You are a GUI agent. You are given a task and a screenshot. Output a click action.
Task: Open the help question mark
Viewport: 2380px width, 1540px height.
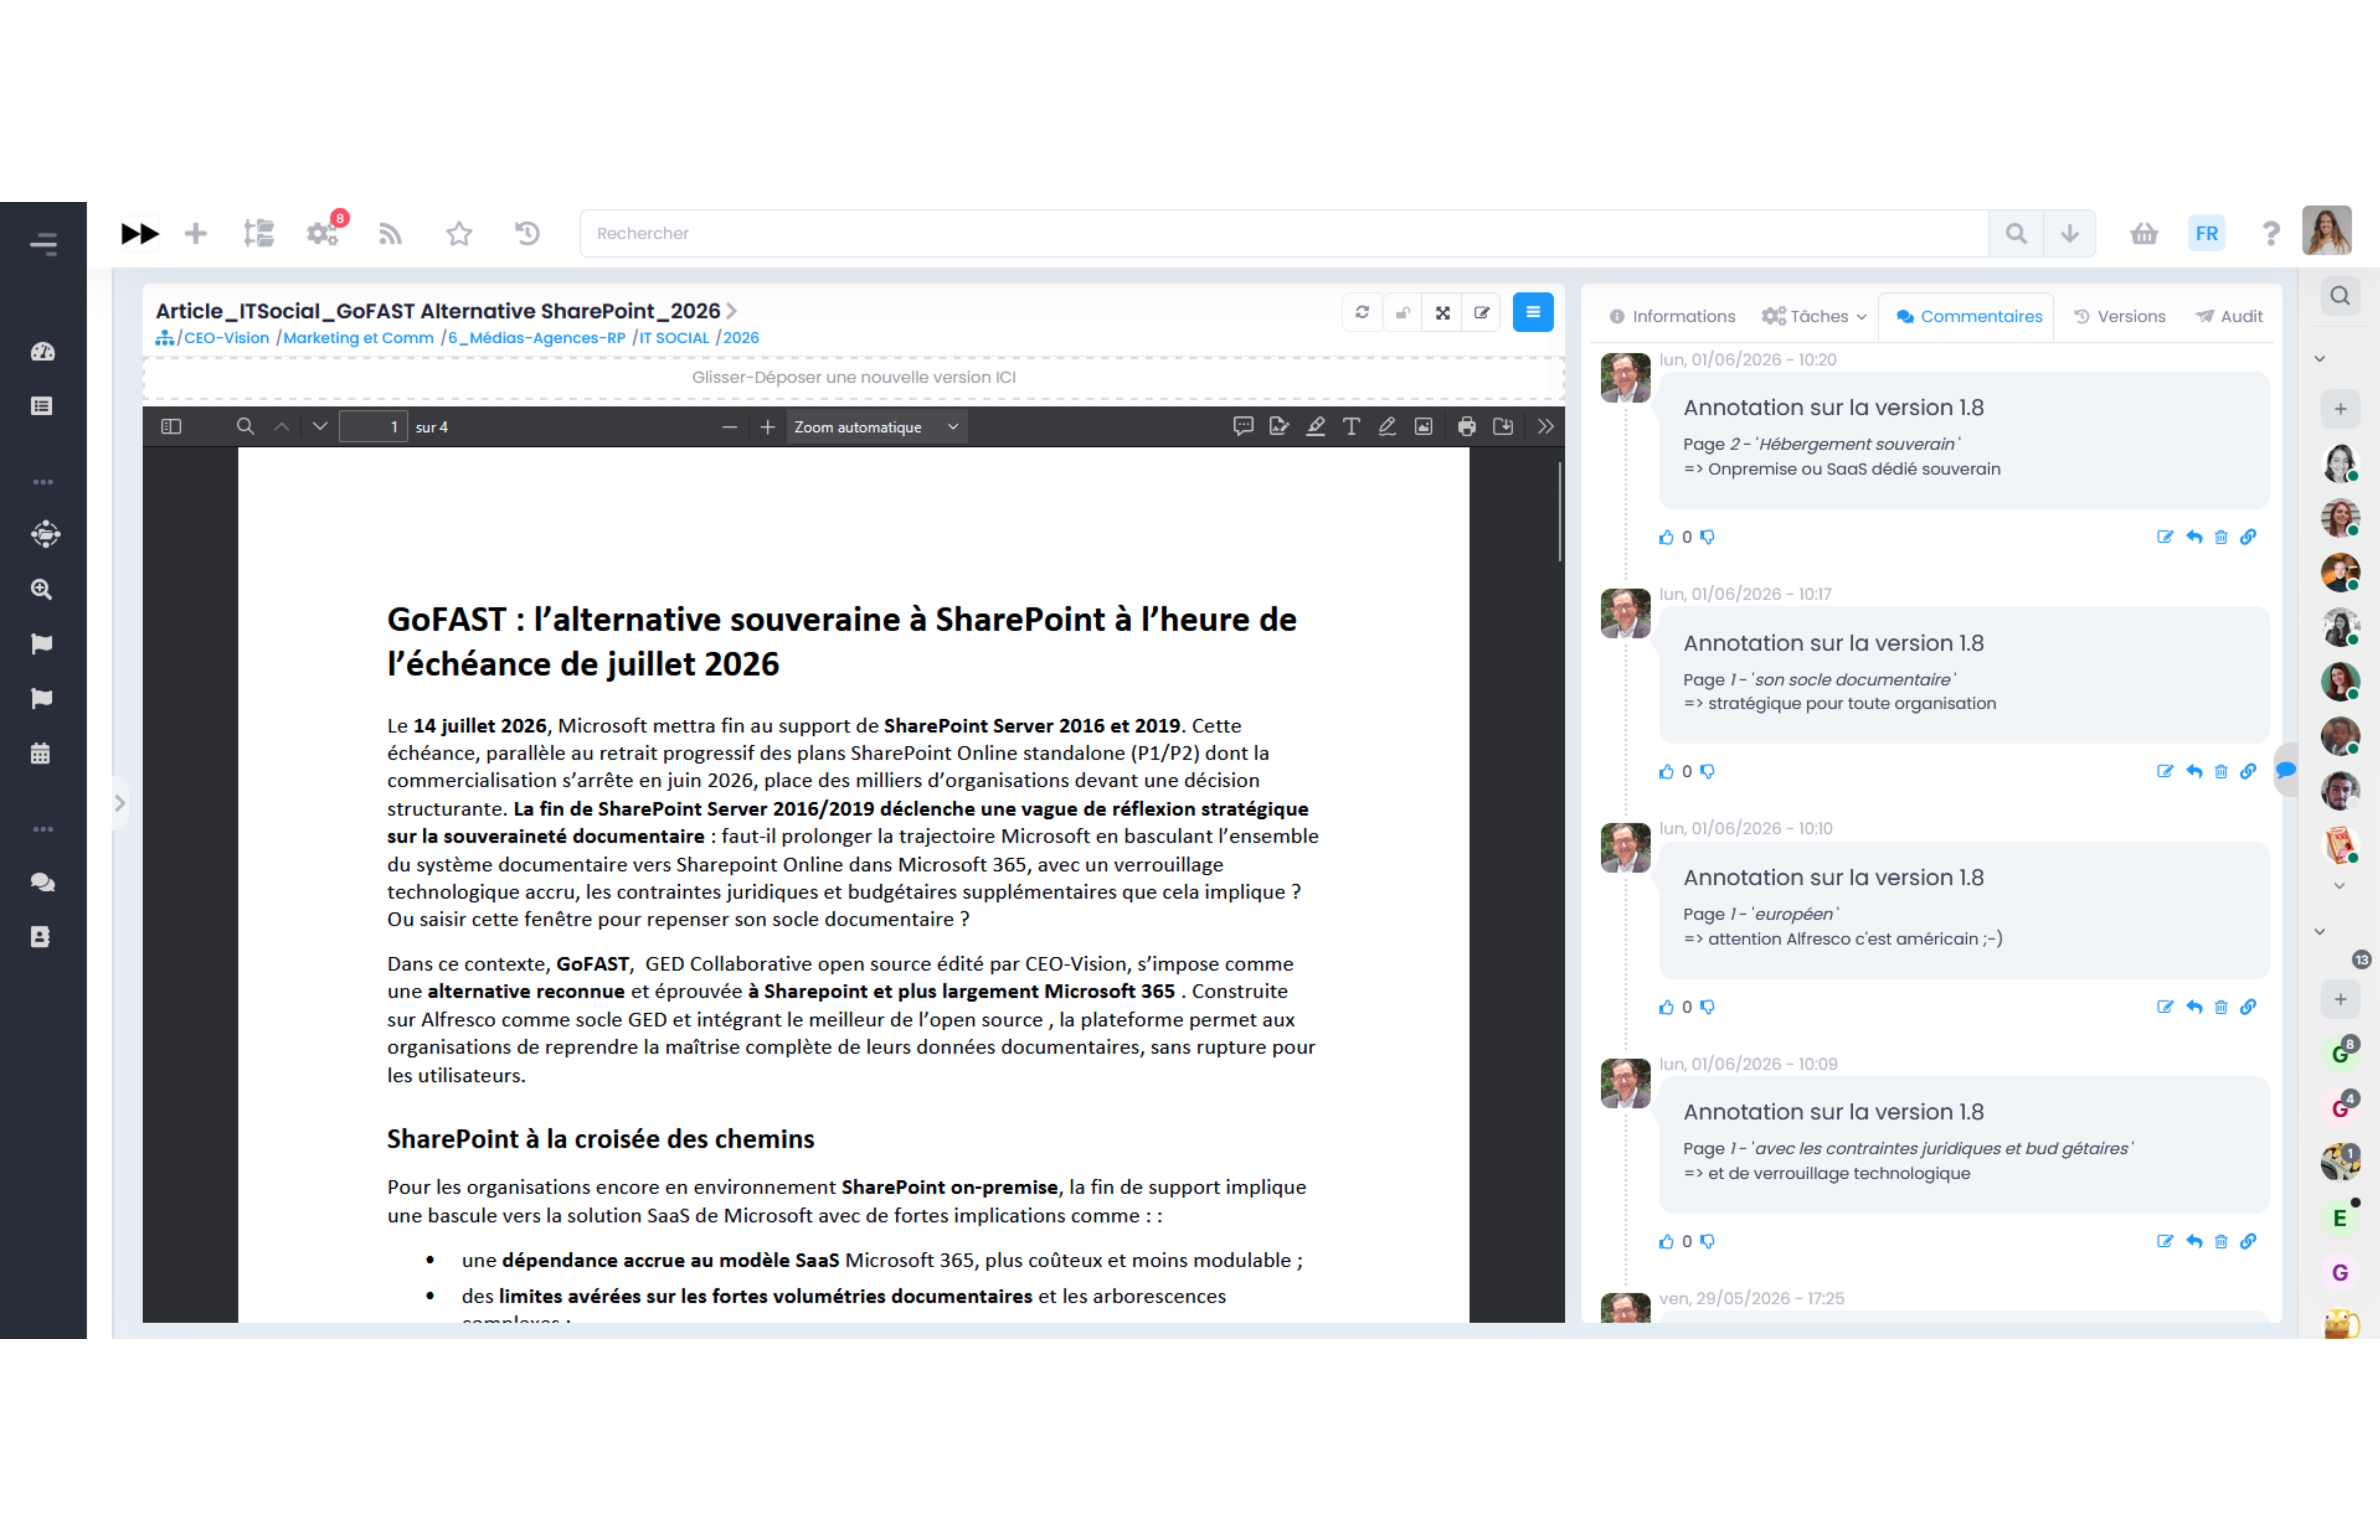[x=2271, y=233]
